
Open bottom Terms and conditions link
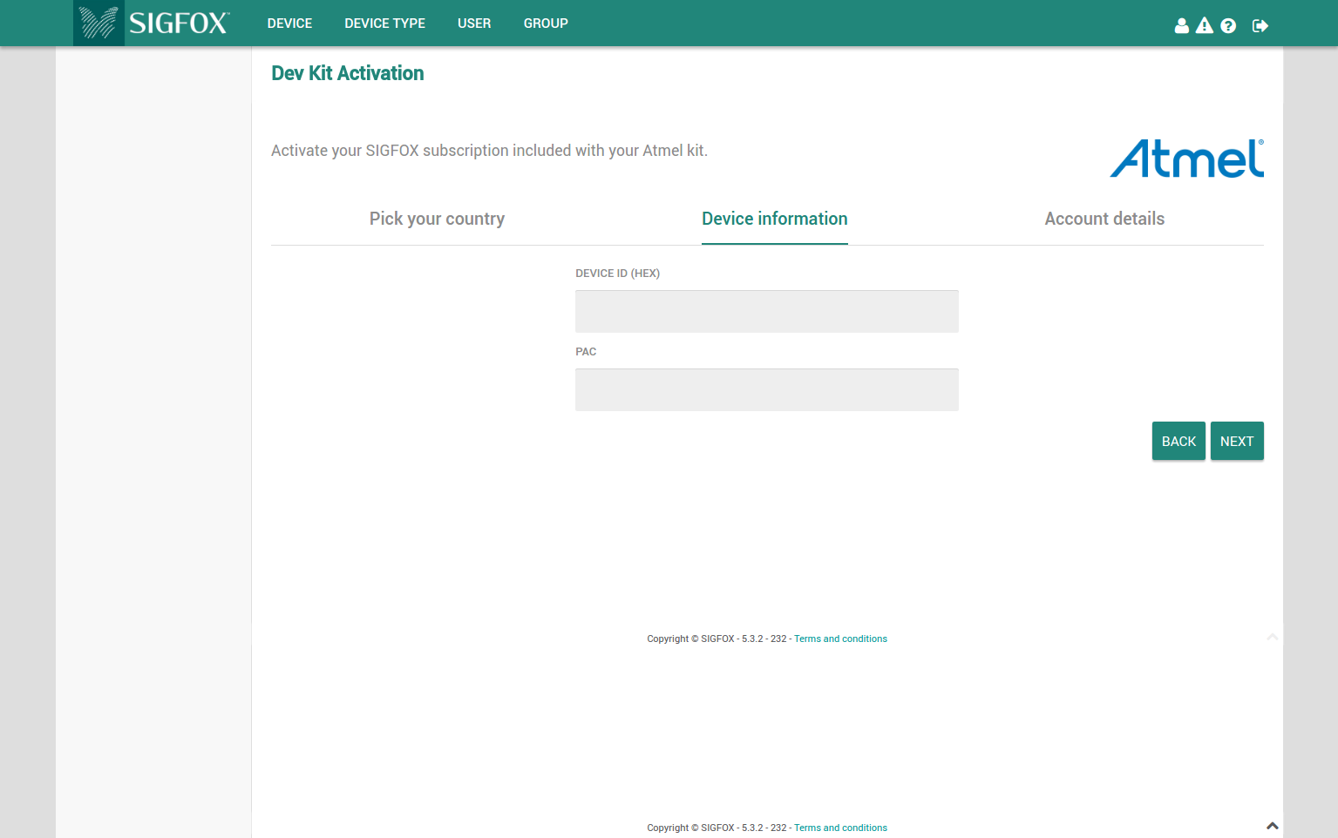(840, 828)
